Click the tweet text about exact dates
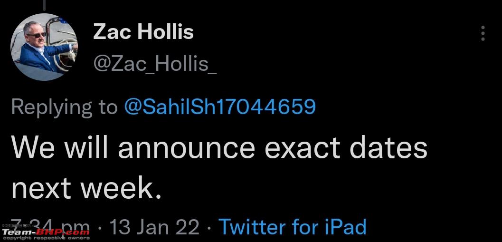The width and height of the screenshot is (502, 242). pyautogui.click(x=219, y=167)
